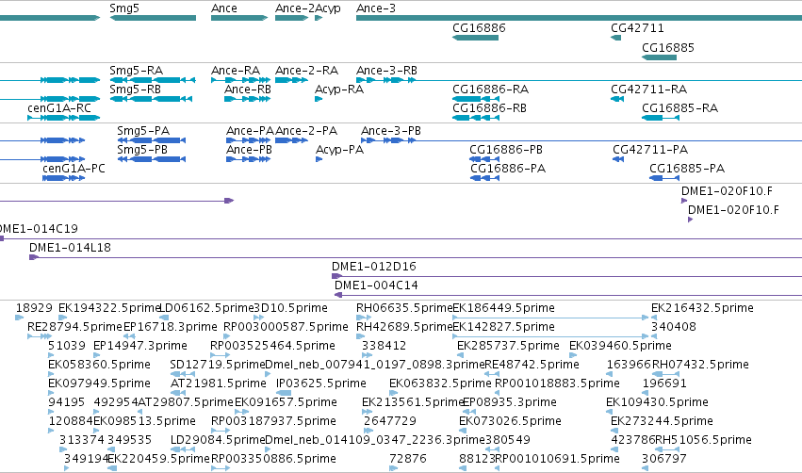Select EST LD06162.5prime
Screen dimensions: 802x473
coord(206,308)
